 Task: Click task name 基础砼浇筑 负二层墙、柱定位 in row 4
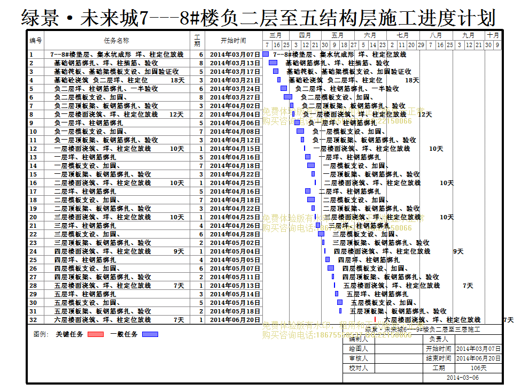click(101, 80)
